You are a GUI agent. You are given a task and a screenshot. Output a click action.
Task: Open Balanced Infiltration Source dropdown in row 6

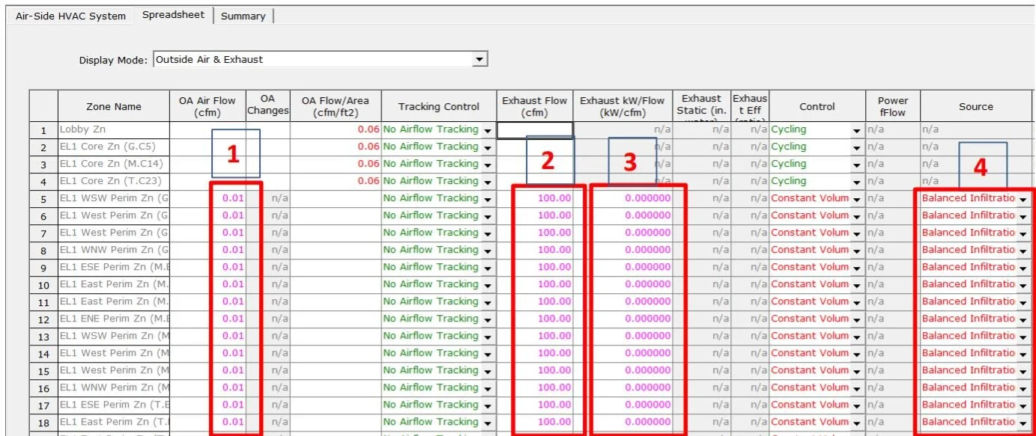[x=1023, y=216]
